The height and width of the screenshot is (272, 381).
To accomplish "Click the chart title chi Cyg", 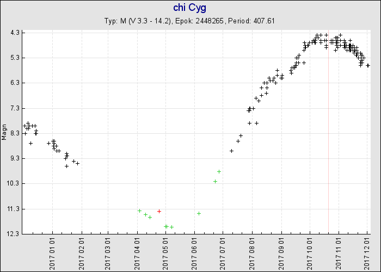I will [x=189, y=8].
